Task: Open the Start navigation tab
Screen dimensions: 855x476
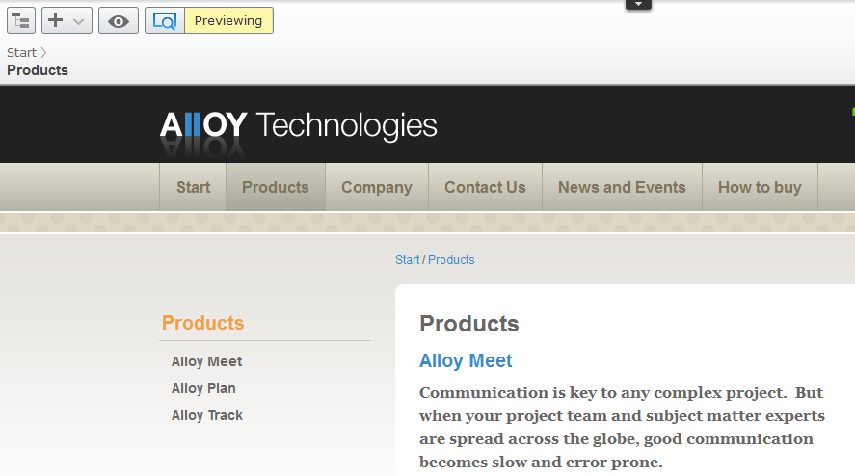Action: pyautogui.click(x=193, y=187)
